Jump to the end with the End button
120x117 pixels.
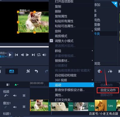click(x=33, y=55)
